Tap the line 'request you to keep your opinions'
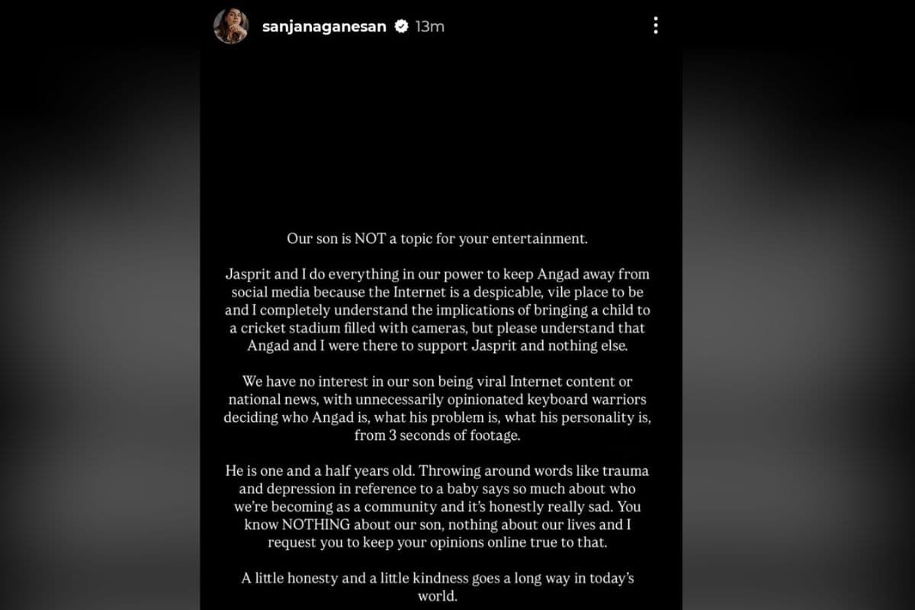915x610 pixels. point(438,543)
